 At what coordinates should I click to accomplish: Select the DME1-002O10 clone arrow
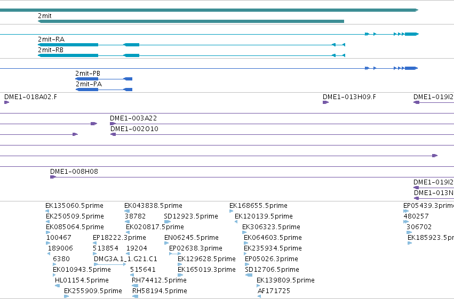point(113,134)
